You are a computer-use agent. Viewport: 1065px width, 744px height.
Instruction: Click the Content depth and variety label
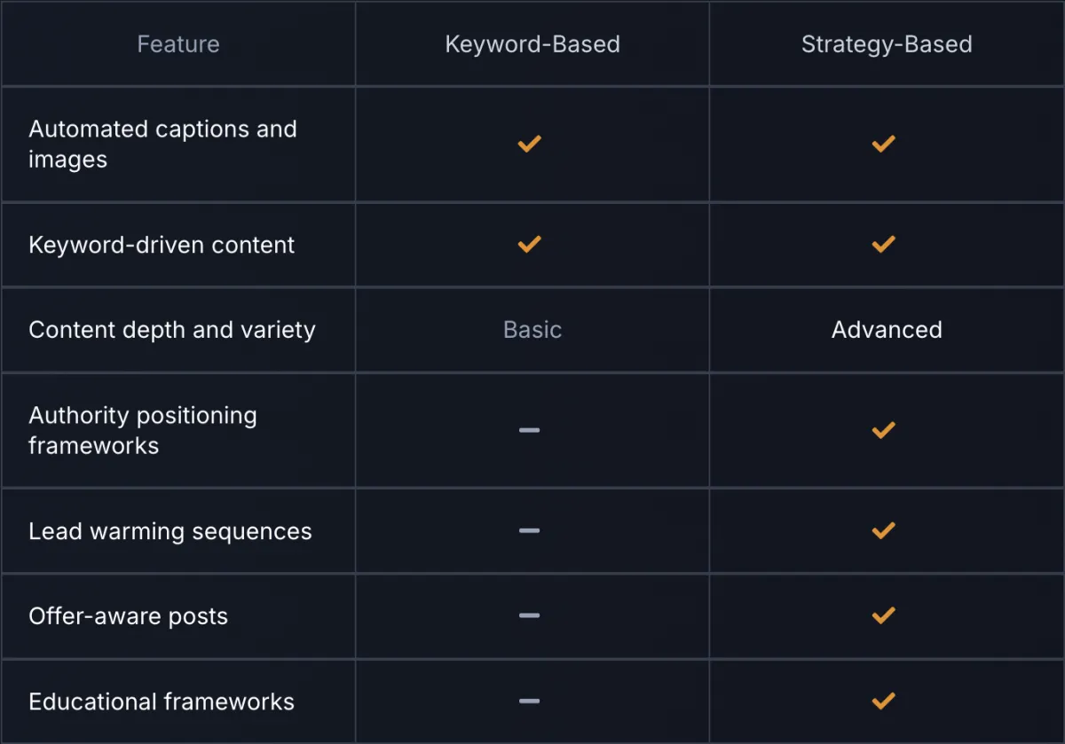pyautogui.click(x=172, y=330)
